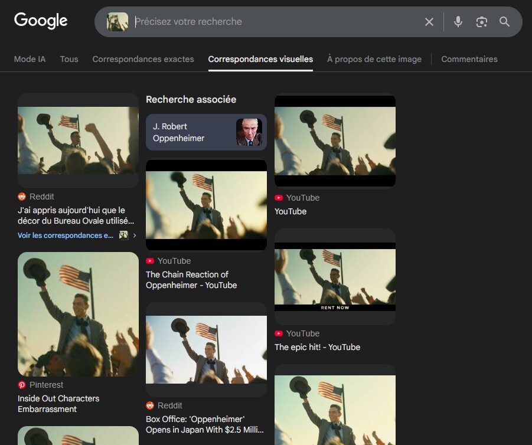Click the magnifying glass search icon
Viewport: 532px width, 445px height.
click(504, 22)
